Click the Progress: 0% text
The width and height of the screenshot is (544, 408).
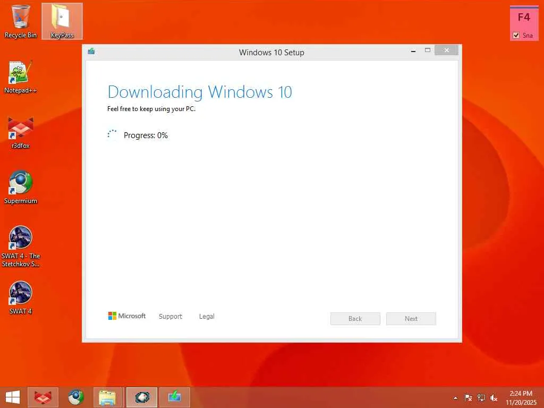click(146, 135)
